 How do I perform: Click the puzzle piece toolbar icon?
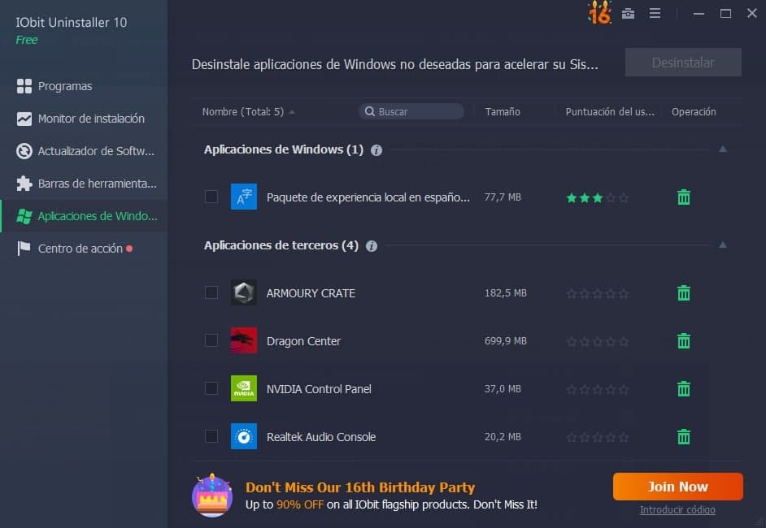(24, 184)
